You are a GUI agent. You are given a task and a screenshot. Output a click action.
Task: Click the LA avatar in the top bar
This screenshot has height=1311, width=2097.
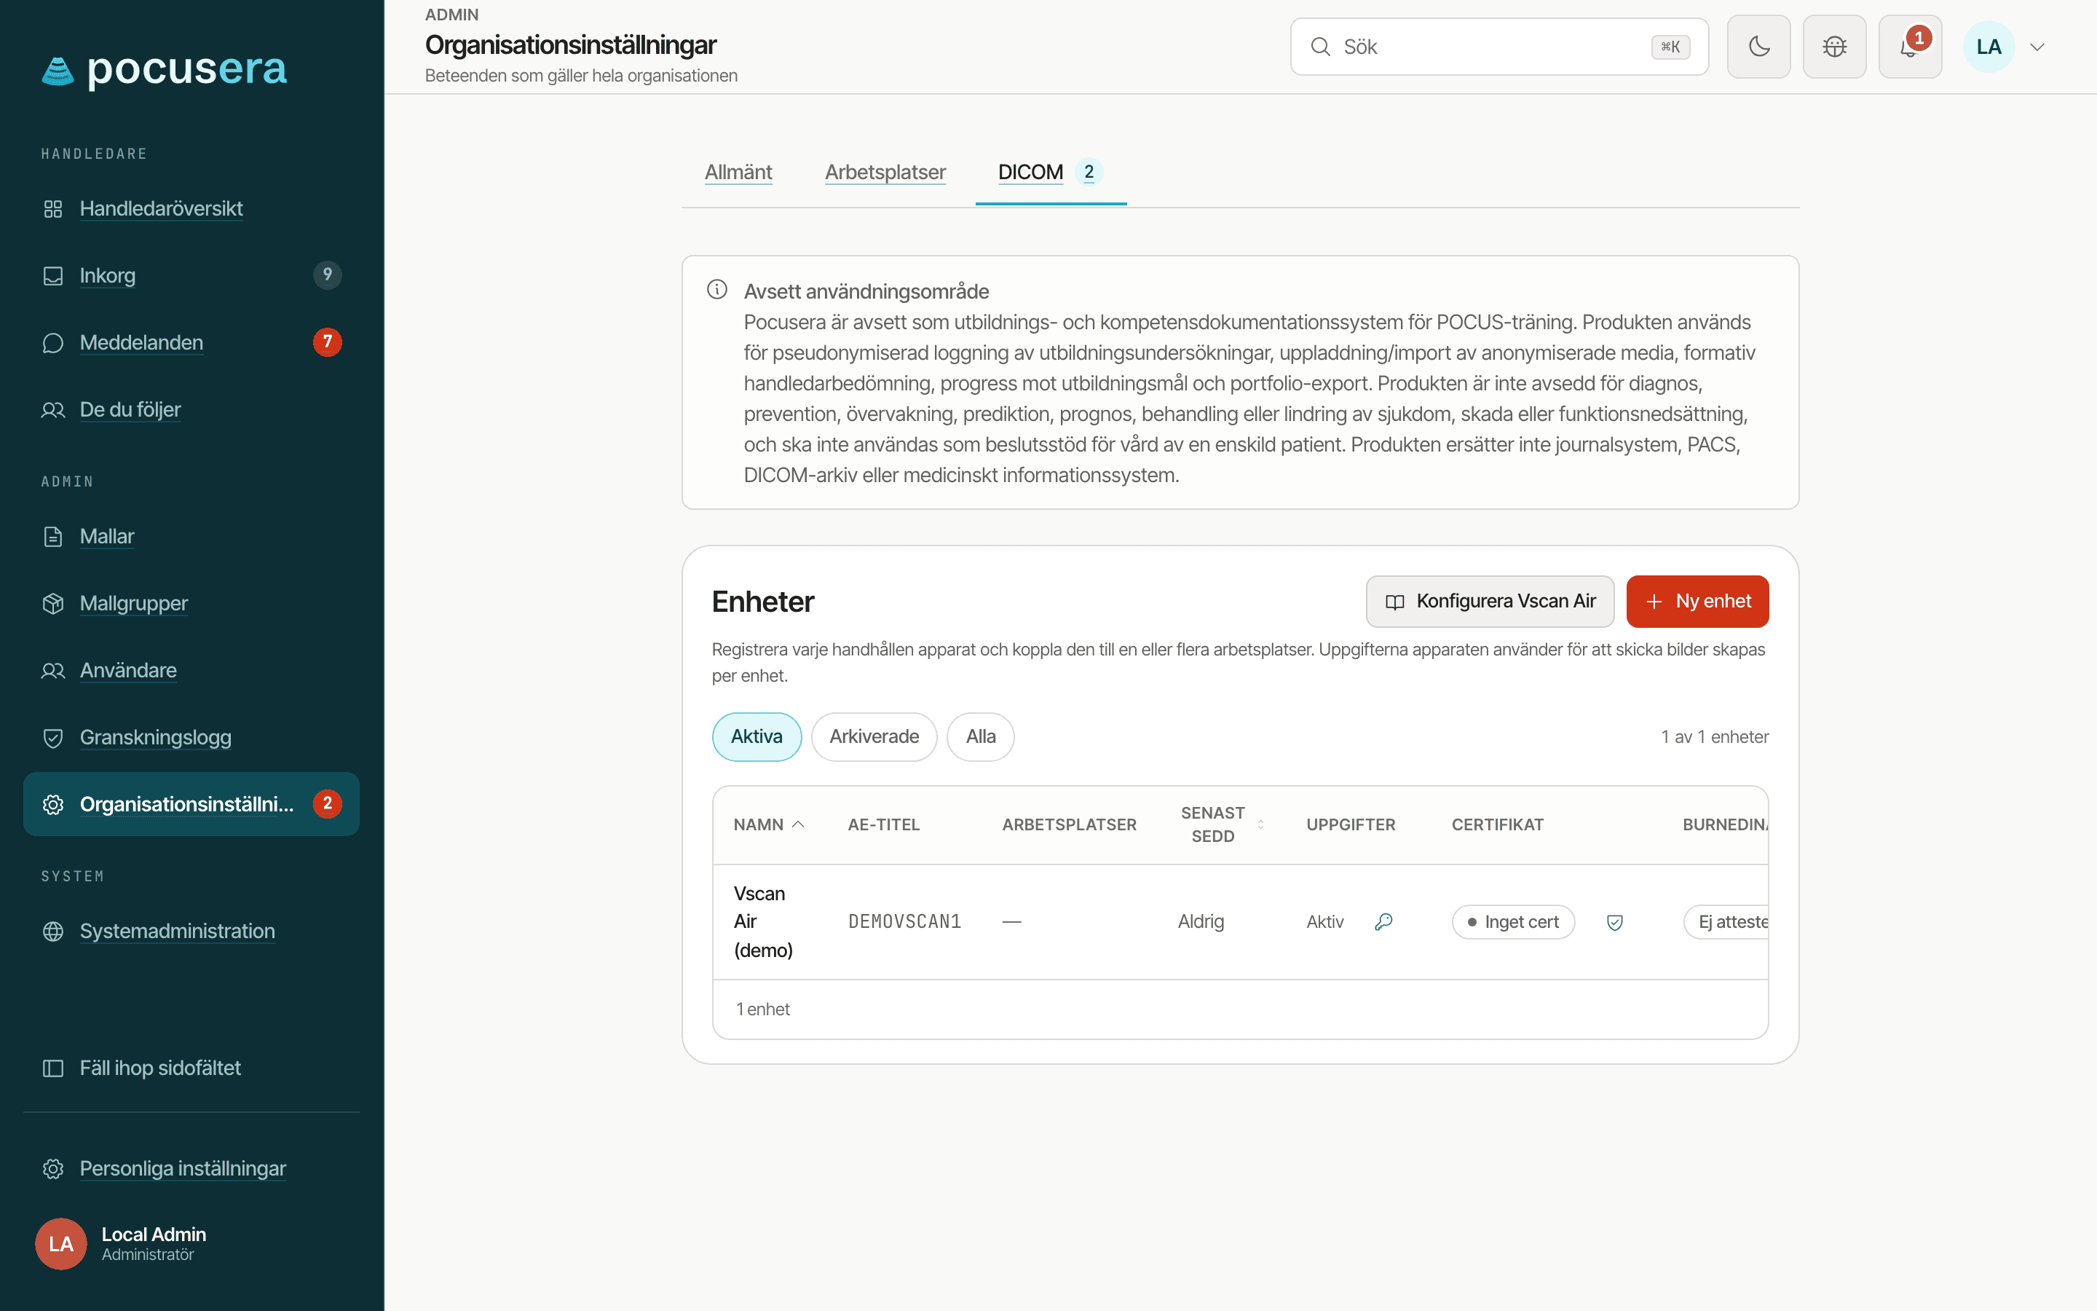point(1989,47)
